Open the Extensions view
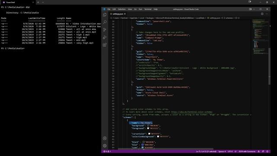Viewport: 277px width, 156px height. pyautogui.click(x=105, y=45)
